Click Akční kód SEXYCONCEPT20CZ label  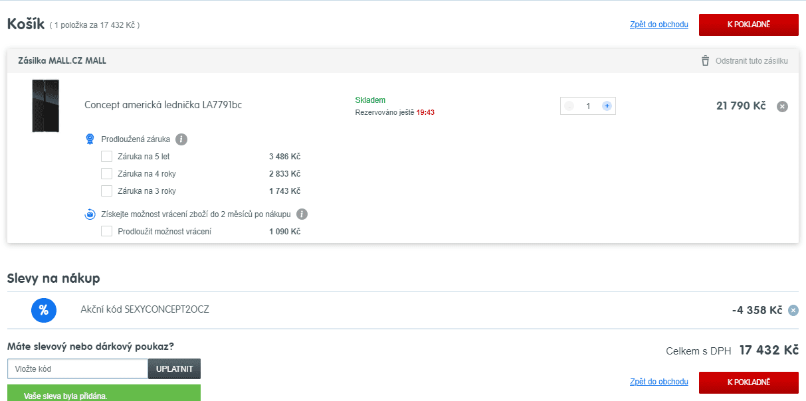tap(145, 309)
